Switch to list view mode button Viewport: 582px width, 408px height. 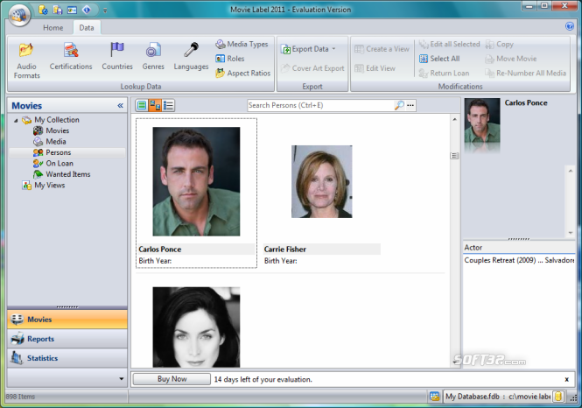[168, 105]
